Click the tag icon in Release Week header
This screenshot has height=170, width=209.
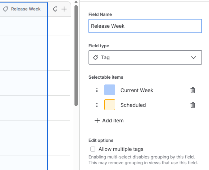5,9
